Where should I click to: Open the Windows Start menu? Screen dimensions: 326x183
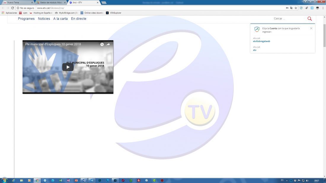pos(4,180)
